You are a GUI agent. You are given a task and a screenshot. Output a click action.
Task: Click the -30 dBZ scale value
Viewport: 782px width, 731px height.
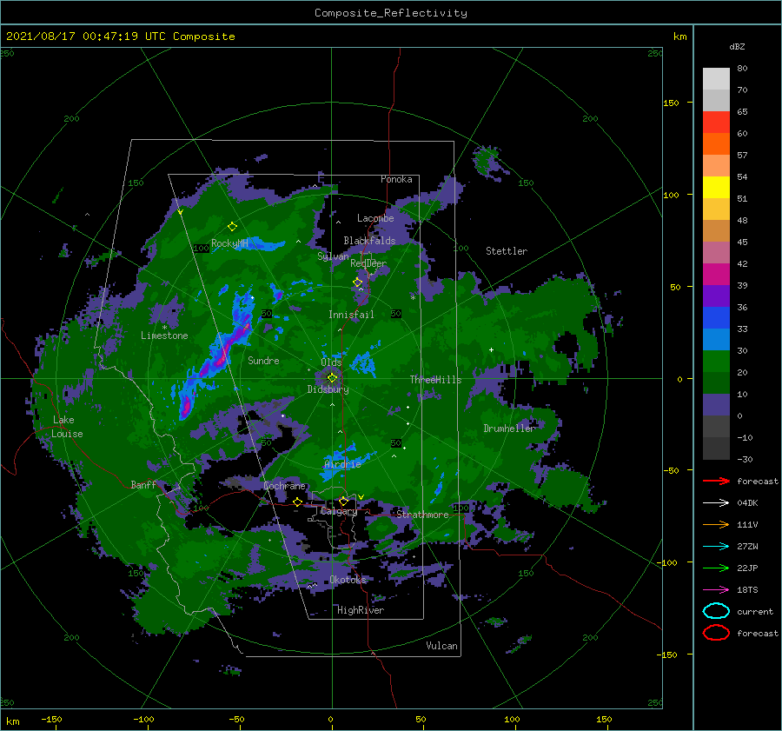[x=745, y=459]
